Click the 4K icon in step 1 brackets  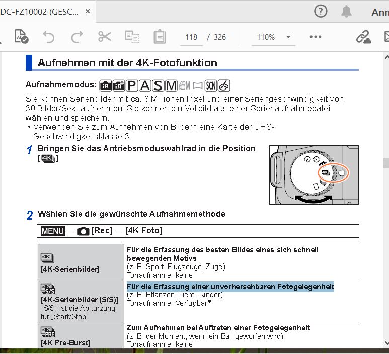pyautogui.click(x=48, y=159)
